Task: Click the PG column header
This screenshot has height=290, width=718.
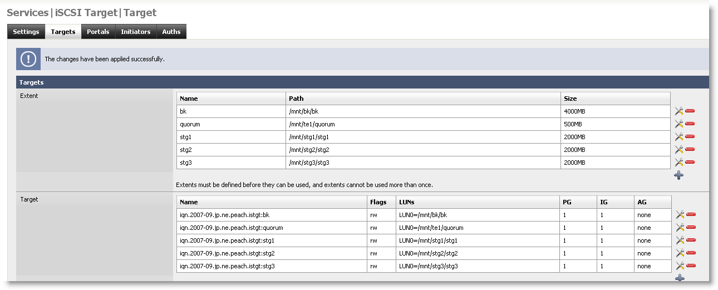Action: point(579,202)
